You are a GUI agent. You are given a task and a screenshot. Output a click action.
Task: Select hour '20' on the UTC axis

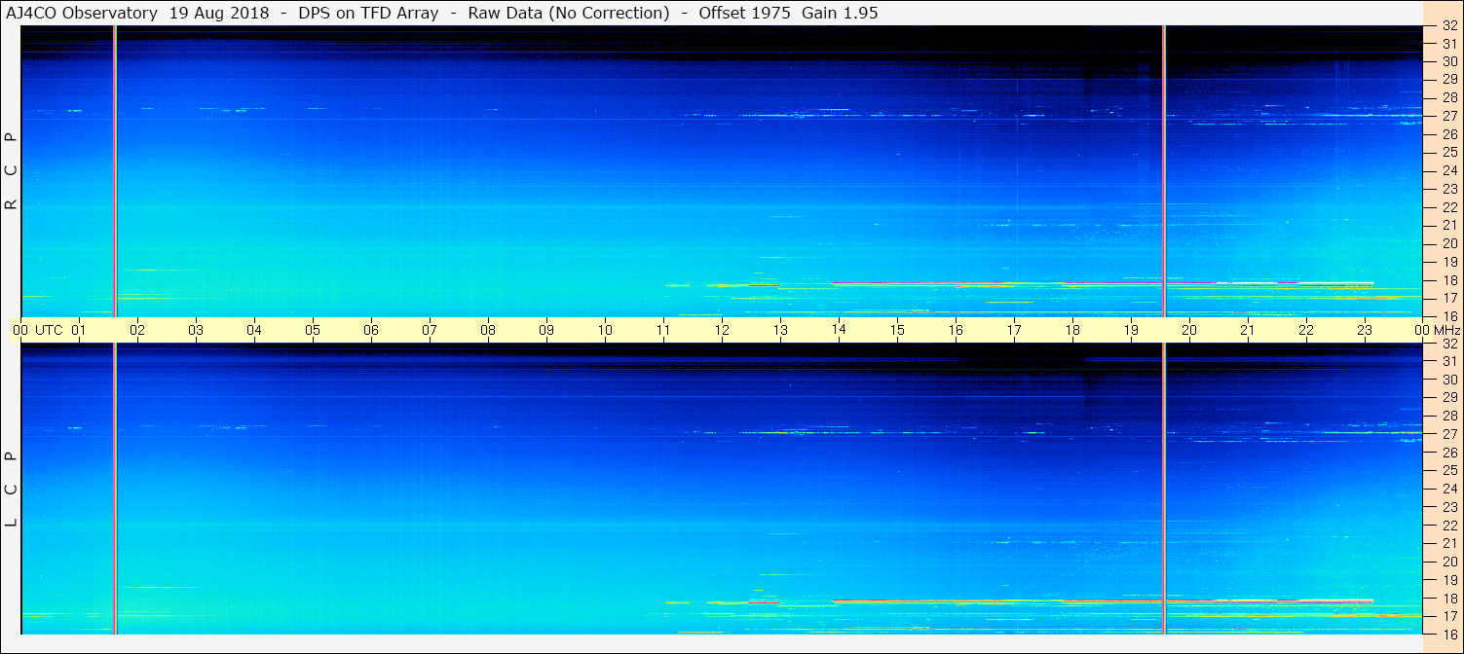1189,330
